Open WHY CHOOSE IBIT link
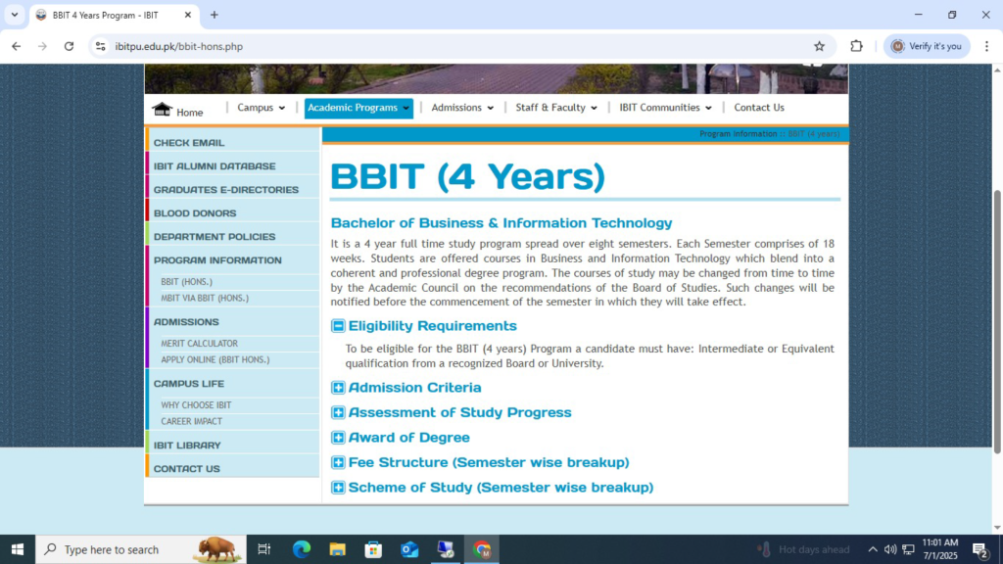Screen dimensions: 1003x564 196,405
